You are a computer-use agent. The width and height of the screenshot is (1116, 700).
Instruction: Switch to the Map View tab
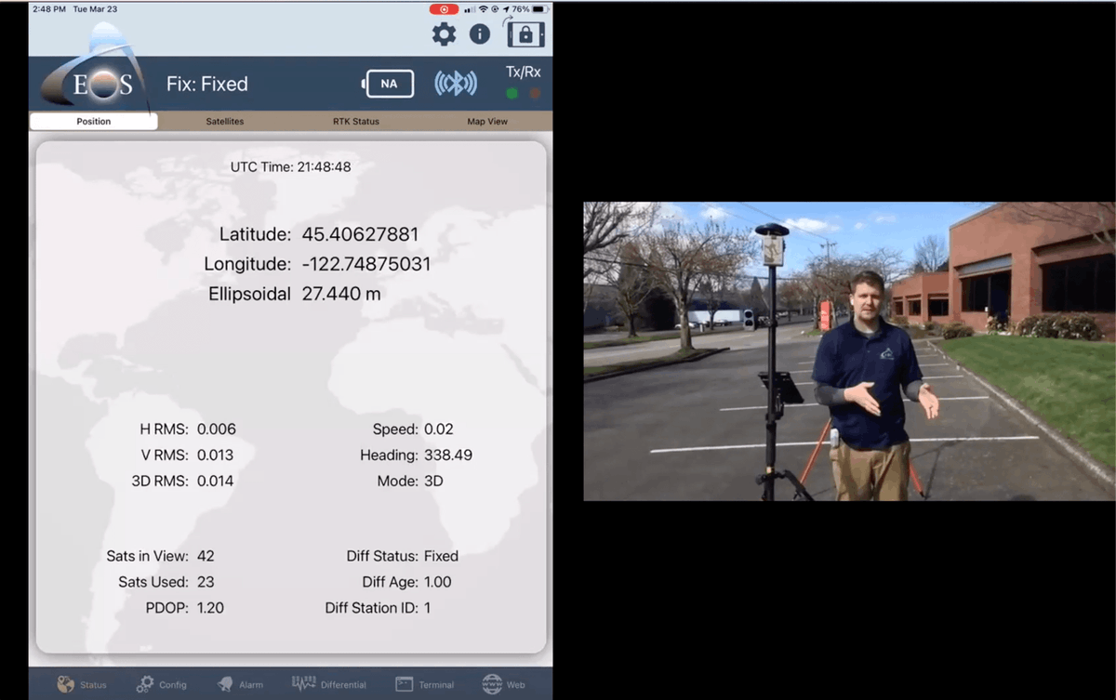[487, 122]
